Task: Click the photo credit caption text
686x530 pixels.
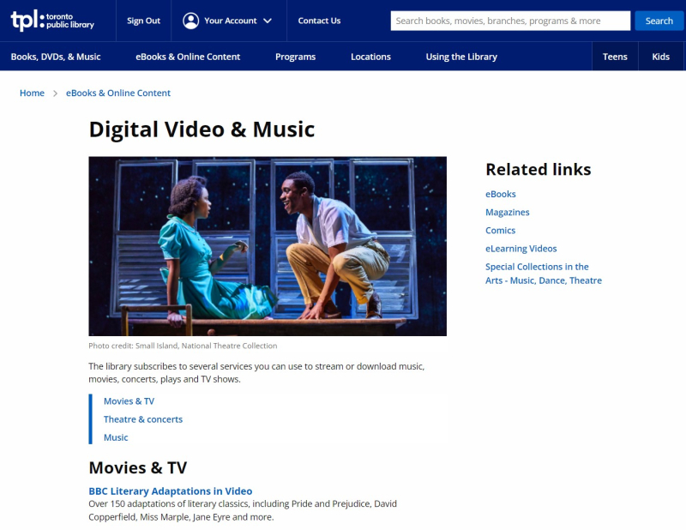Action: (x=183, y=346)
